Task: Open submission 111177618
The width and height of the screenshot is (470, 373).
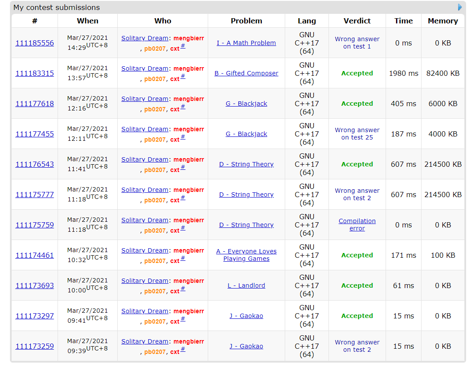Action: pos(35,104)
